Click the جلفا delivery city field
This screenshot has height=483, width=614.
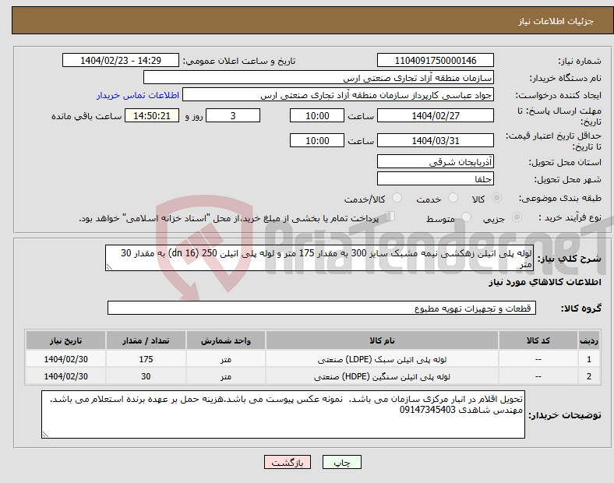click(435, 179)
